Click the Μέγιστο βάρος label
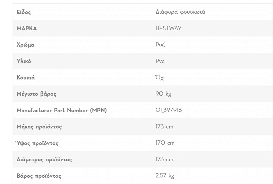The image size is (273, 184). 36,94
